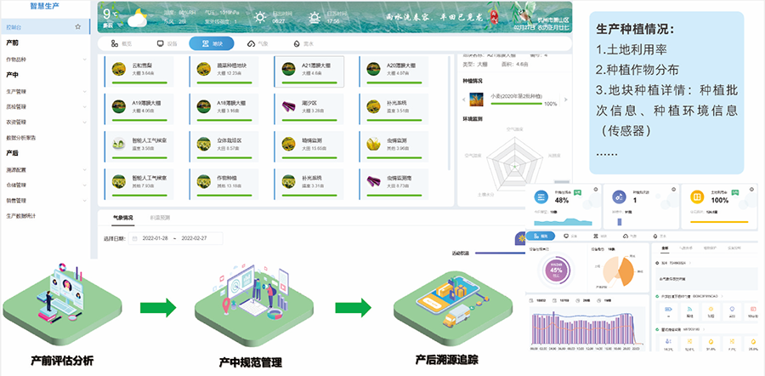Open 数据分析报告 in the sidebar
765x376 pixels.
coord(21,138)
